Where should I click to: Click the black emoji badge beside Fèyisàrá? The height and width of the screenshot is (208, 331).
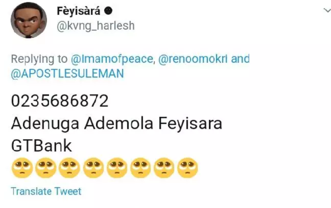108,10
